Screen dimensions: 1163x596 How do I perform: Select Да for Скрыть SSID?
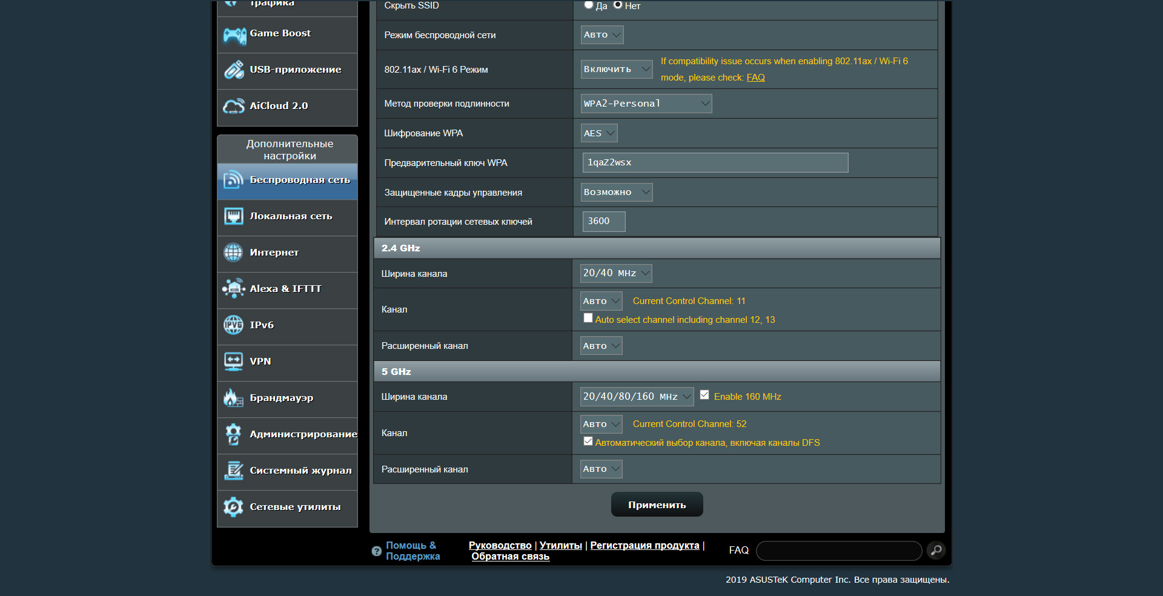pos(588,5)
